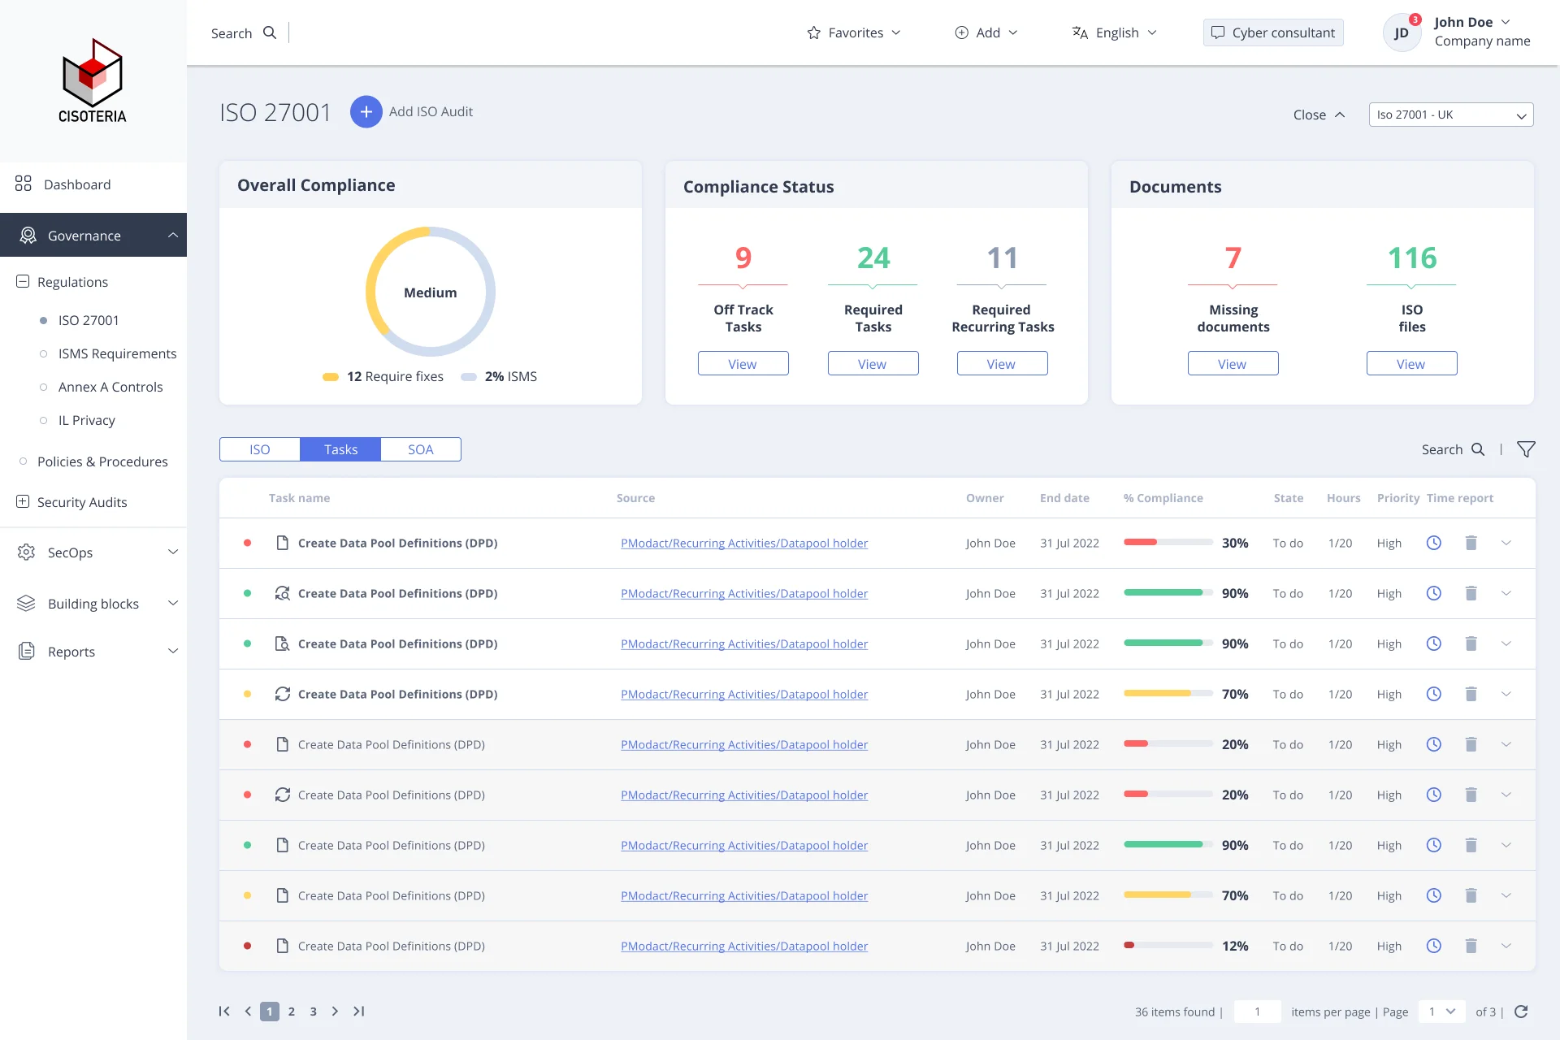Click the language translate icon
This screenshot has width=1560, height=1040.
pos(1080,32)
